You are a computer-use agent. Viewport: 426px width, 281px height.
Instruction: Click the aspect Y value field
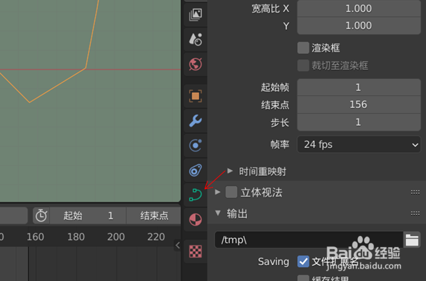359,26
